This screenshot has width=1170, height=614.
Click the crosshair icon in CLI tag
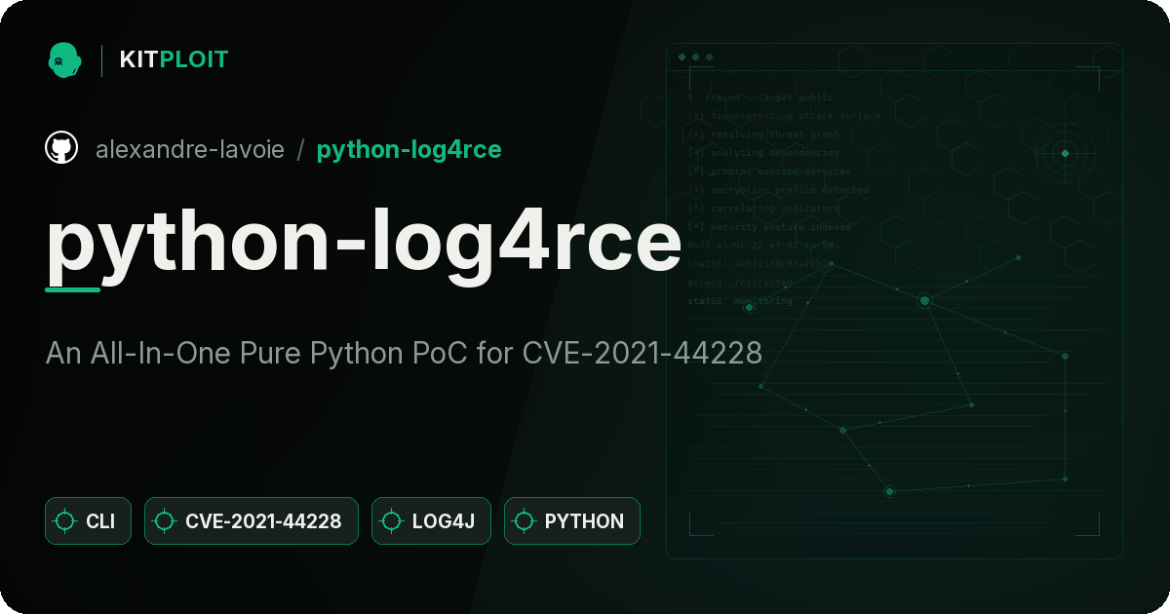click(x=65, y=521)
